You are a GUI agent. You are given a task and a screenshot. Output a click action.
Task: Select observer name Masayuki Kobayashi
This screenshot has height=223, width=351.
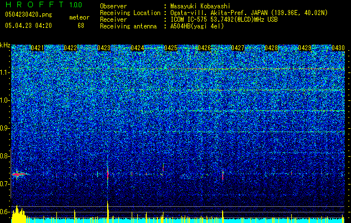pos(200,6)
